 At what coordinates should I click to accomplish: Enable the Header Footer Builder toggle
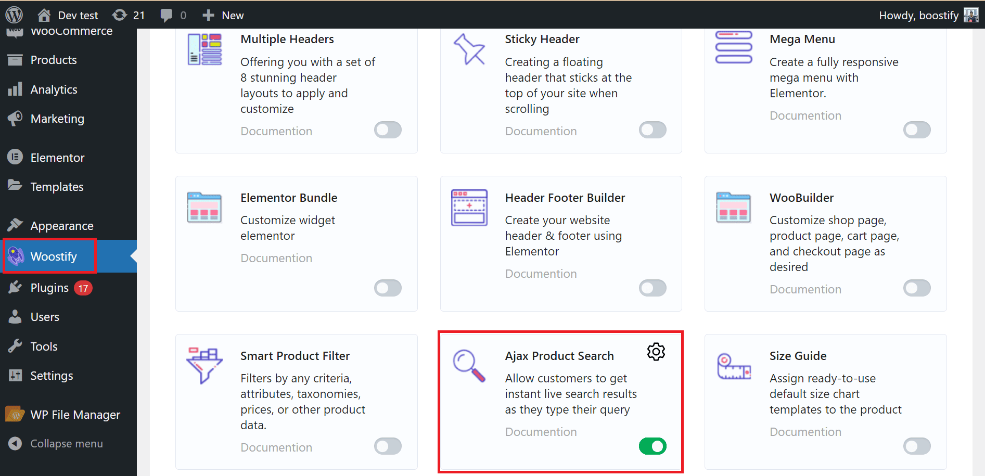click(653, 288)
